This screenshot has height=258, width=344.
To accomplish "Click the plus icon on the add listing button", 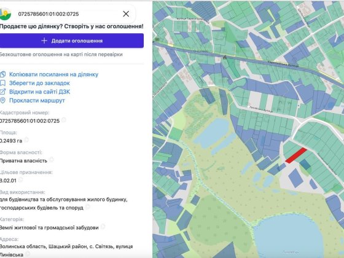I will click(44, 41).
